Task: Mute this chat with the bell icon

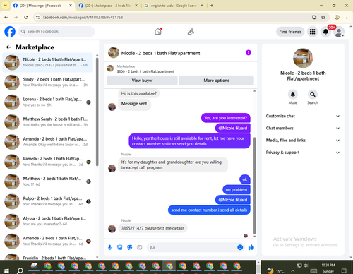Action: [292, 95]
